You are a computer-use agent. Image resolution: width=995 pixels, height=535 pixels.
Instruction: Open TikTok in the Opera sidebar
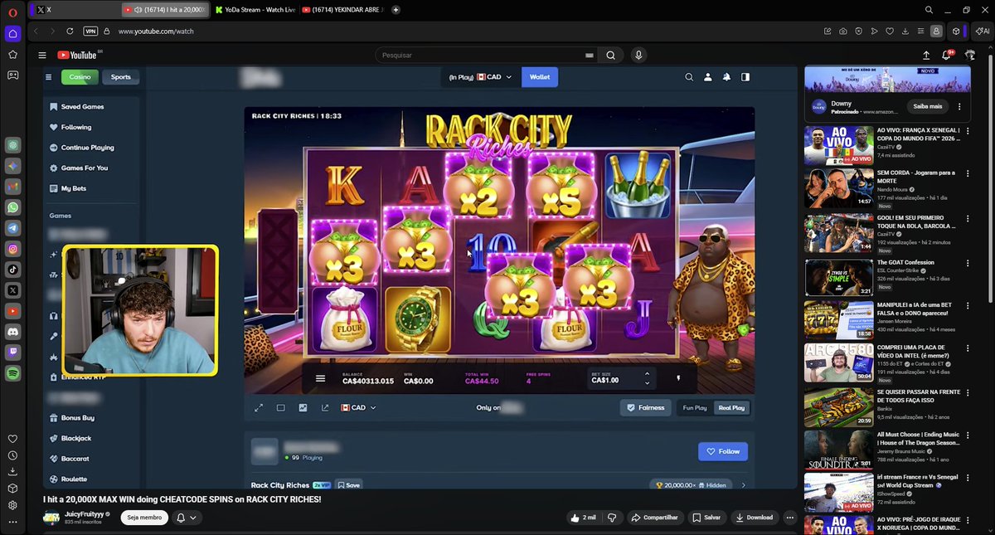pos(12,270)
